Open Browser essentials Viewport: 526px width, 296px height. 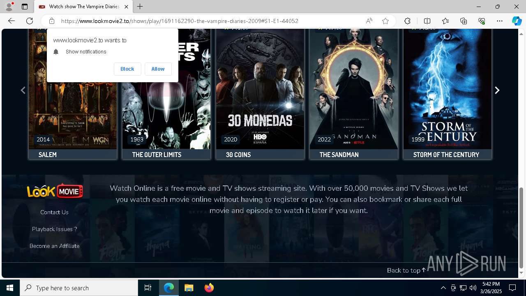point(482,21)
